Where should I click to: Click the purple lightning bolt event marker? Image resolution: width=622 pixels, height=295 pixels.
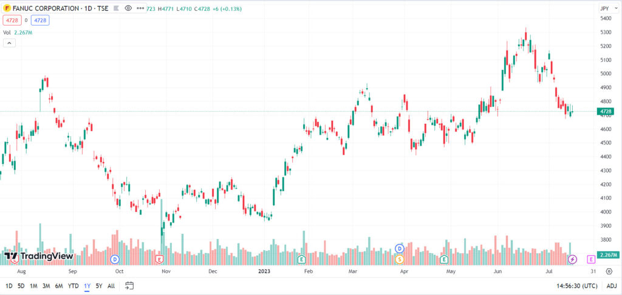(x=572, y=259)
